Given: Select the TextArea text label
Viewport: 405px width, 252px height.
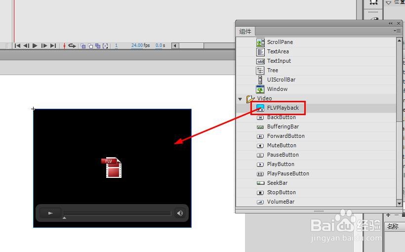Looking at the screenshot, I should click(x=278, y=51).
